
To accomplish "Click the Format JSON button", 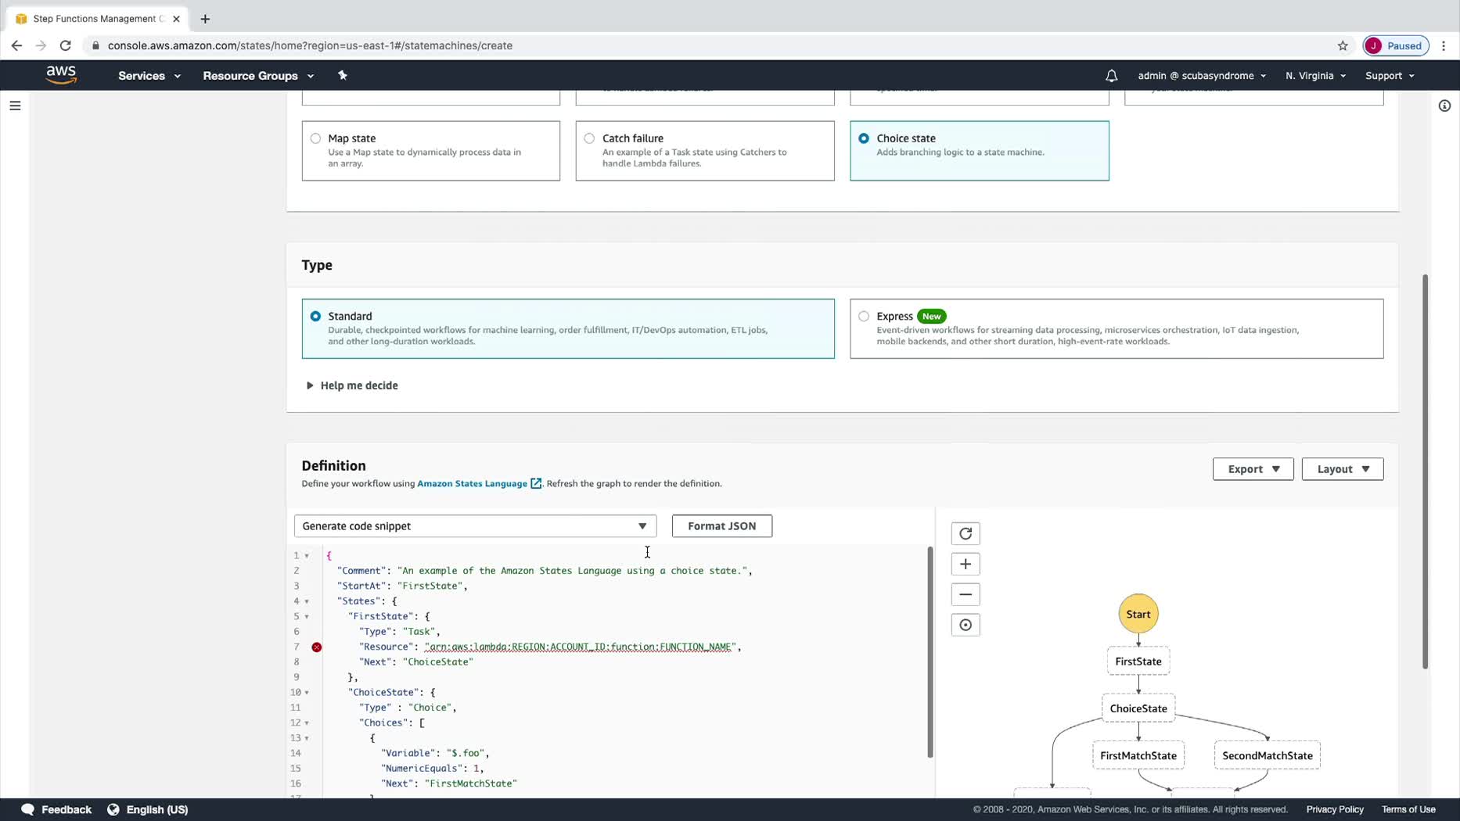I will click(x=721, y=526).
